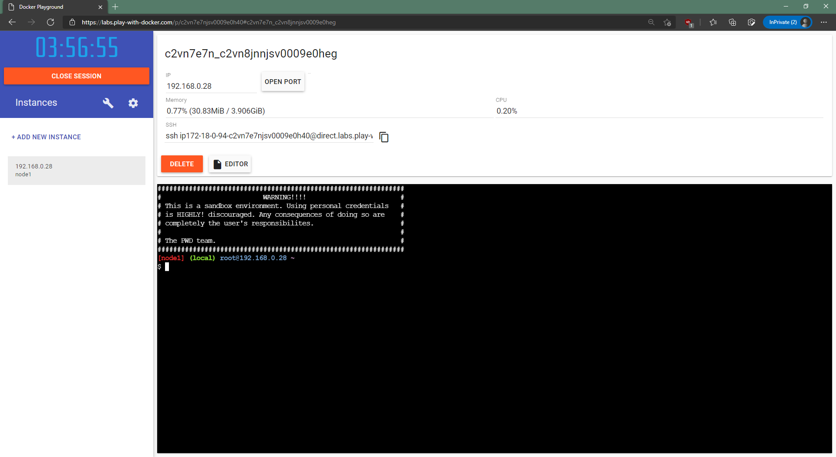Click root@192.168.0.28 in terminal prompt
The width and height of the screenshot is (836, 457).
pyautogui.click(x=253, y=258)
